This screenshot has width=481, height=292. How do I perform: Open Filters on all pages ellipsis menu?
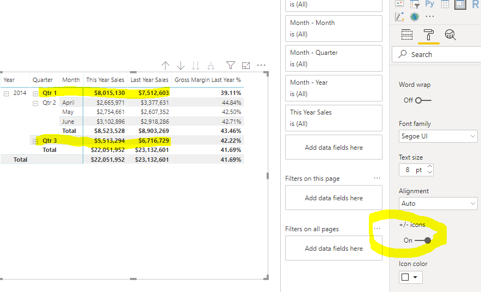pos(377,228)
